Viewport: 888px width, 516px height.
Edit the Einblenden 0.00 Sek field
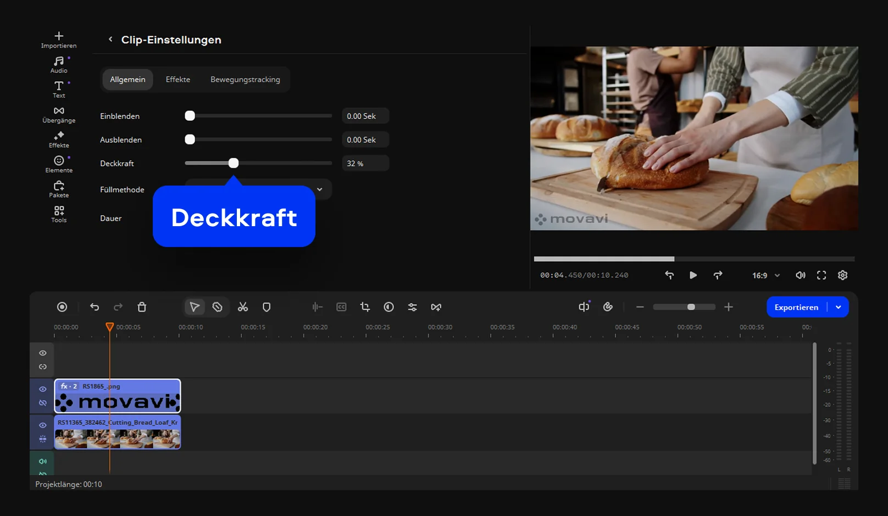(x=365, y=116)
